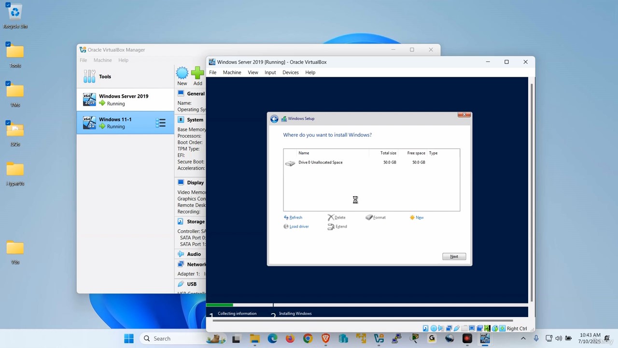Open the Recycle Bin desktop icon
This screenshot has width=618, height=348.
point(15,12)
